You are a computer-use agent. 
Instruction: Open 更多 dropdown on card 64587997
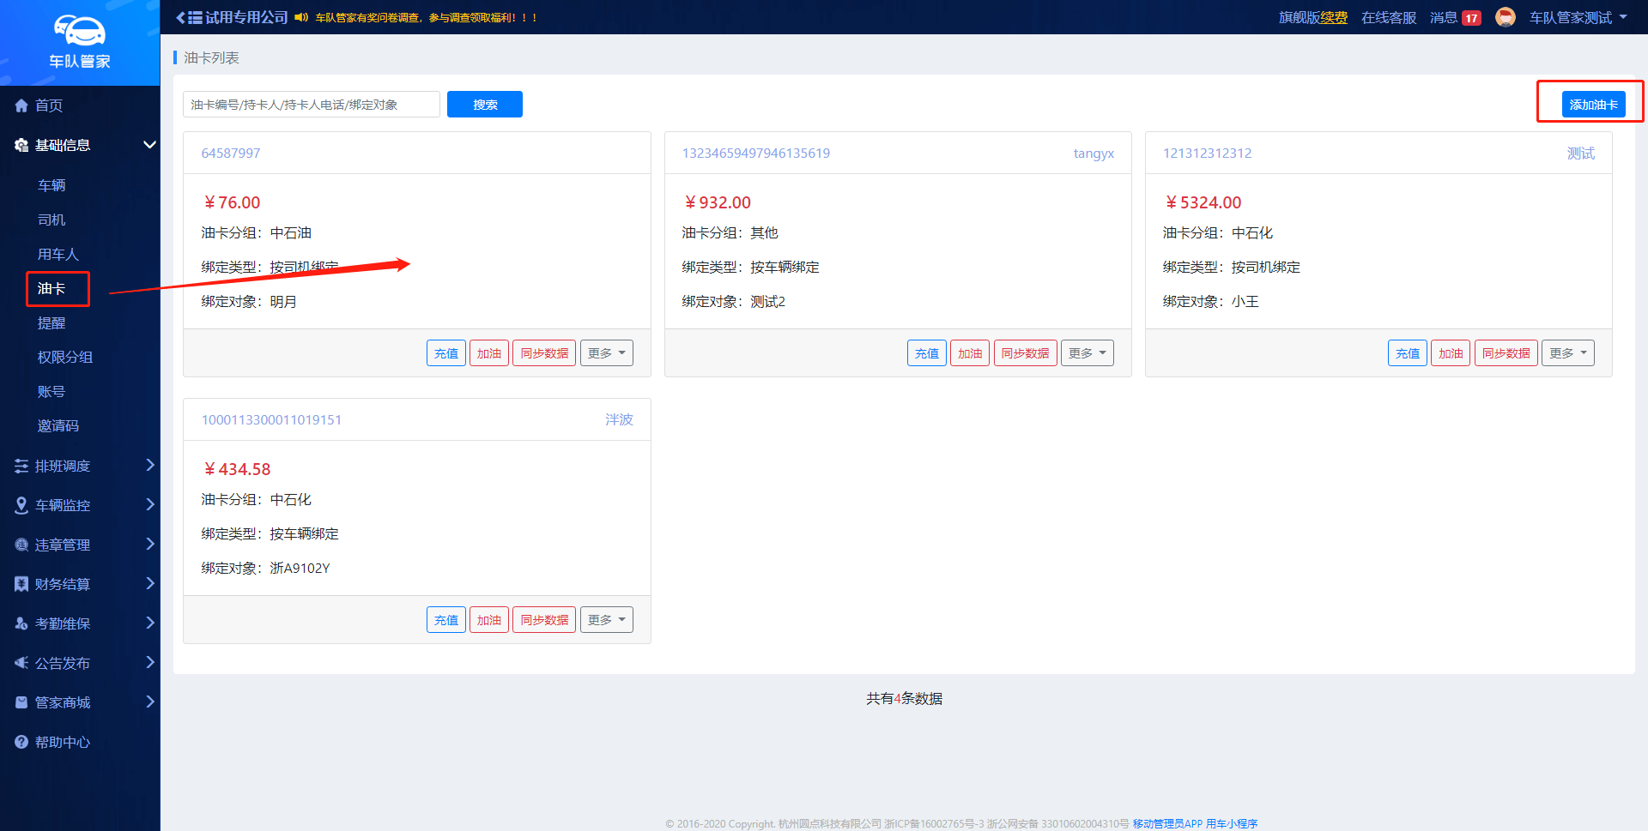[x=606, y=353]
